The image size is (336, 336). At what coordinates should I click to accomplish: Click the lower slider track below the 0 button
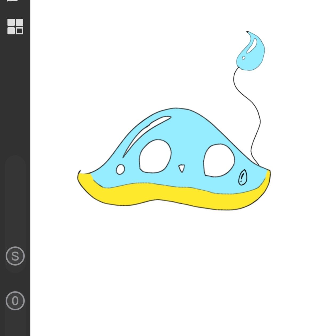coord(15,325)
